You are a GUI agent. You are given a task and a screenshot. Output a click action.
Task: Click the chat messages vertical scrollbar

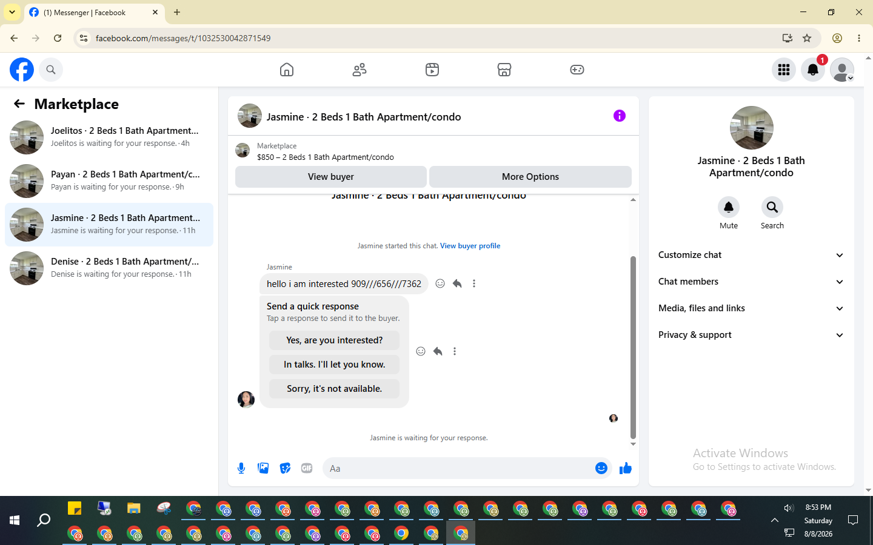click(x=633, y=346)
